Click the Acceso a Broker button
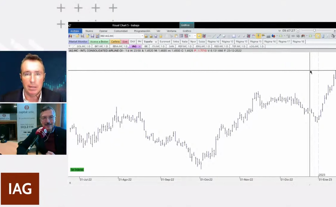Image resolution: width=336 pixels, height=207 pixels. pyautogui.click(x=99, y=42)
